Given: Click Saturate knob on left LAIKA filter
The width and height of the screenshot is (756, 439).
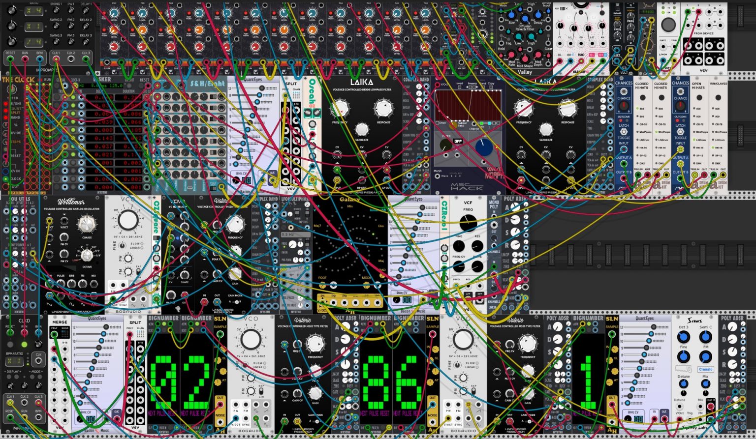Looking at the screenshot, I should [x=362, y=129].
